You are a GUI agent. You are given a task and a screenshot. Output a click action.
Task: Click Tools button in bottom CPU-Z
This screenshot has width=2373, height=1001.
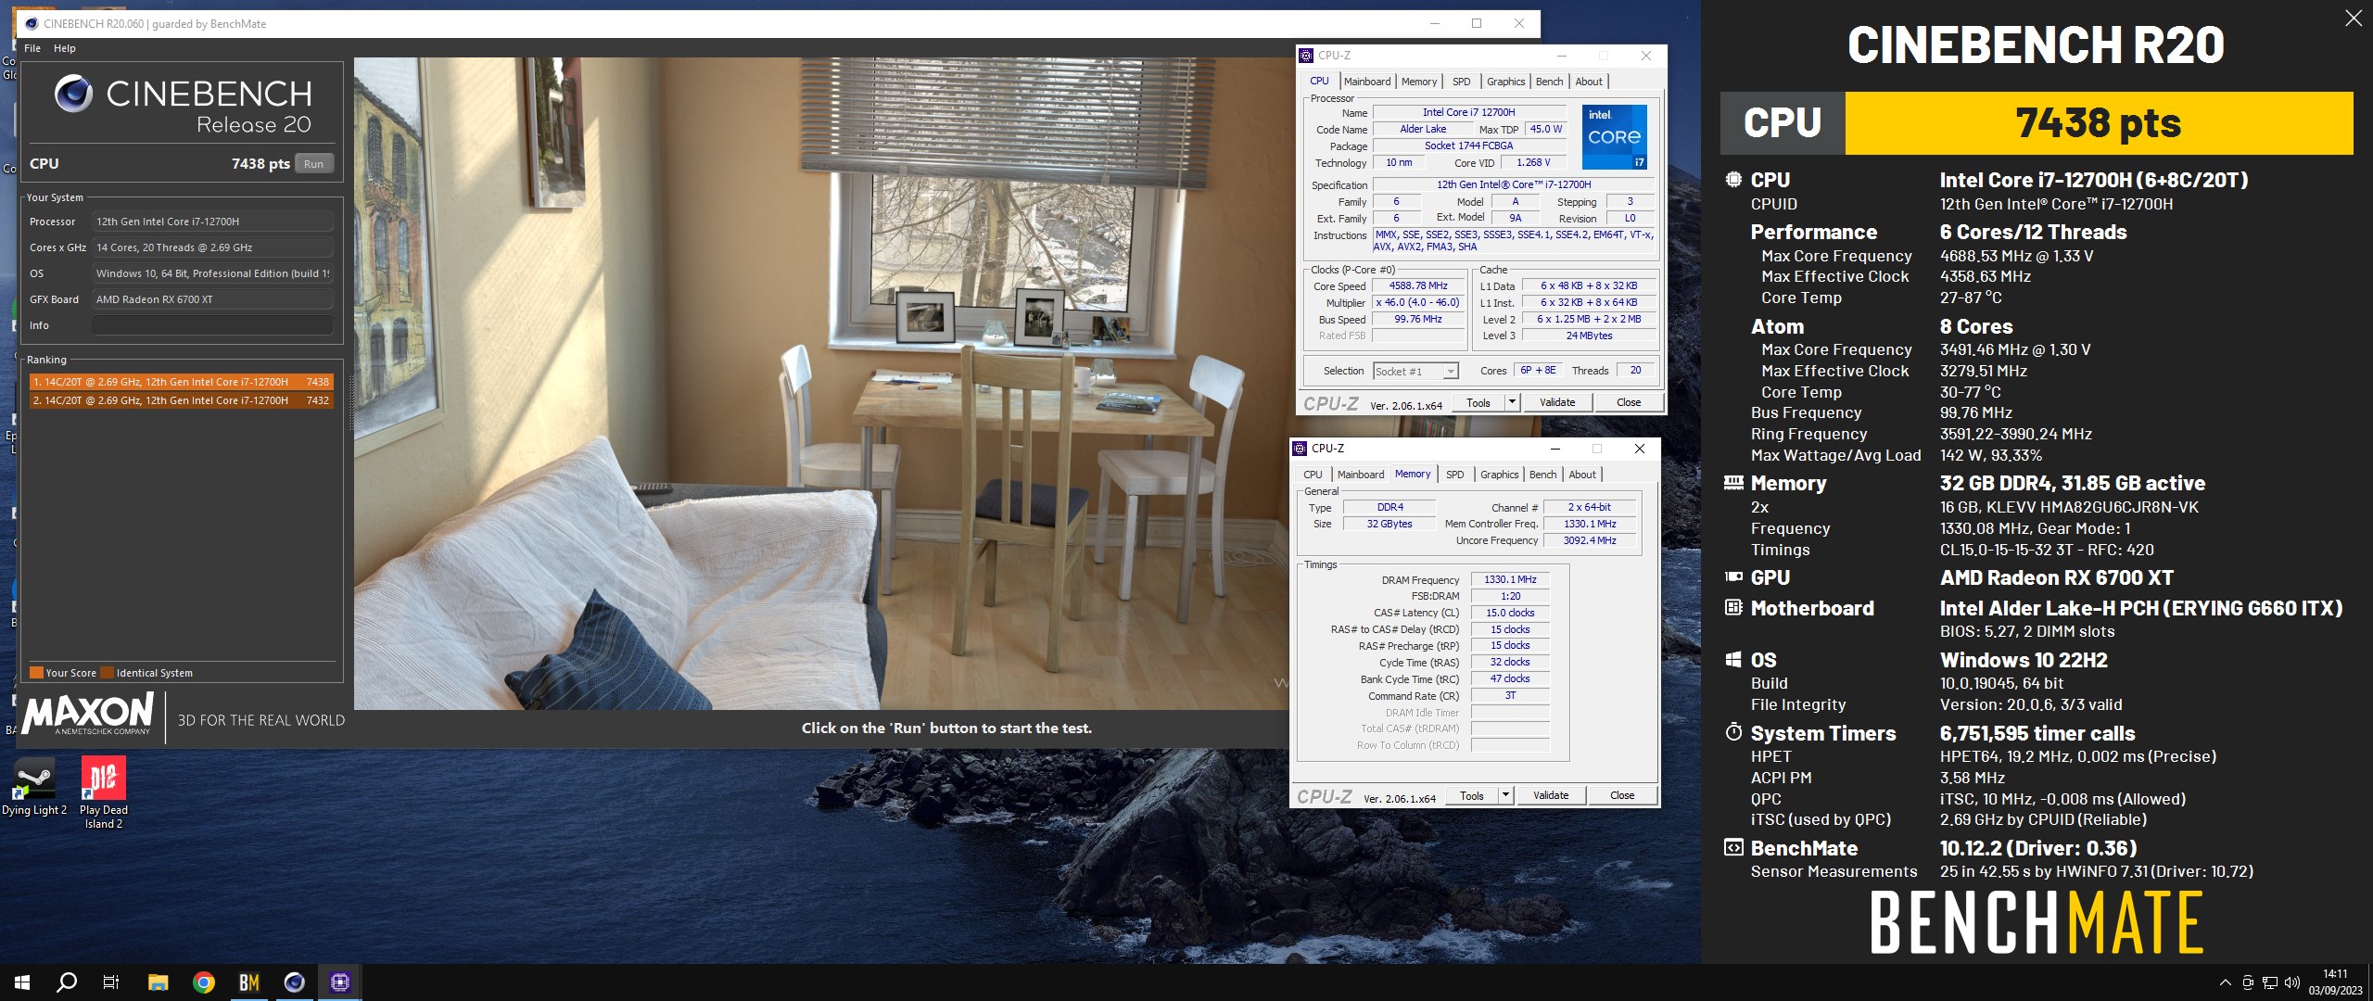(x=1472, y=795)
